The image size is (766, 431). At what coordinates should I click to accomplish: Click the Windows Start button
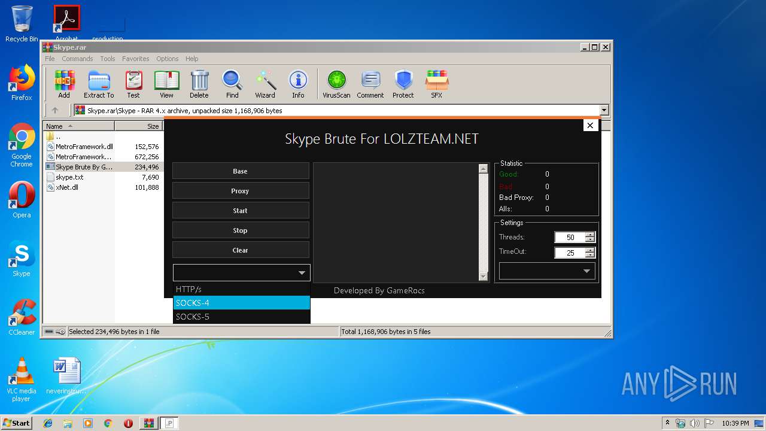tap(17, 423)
